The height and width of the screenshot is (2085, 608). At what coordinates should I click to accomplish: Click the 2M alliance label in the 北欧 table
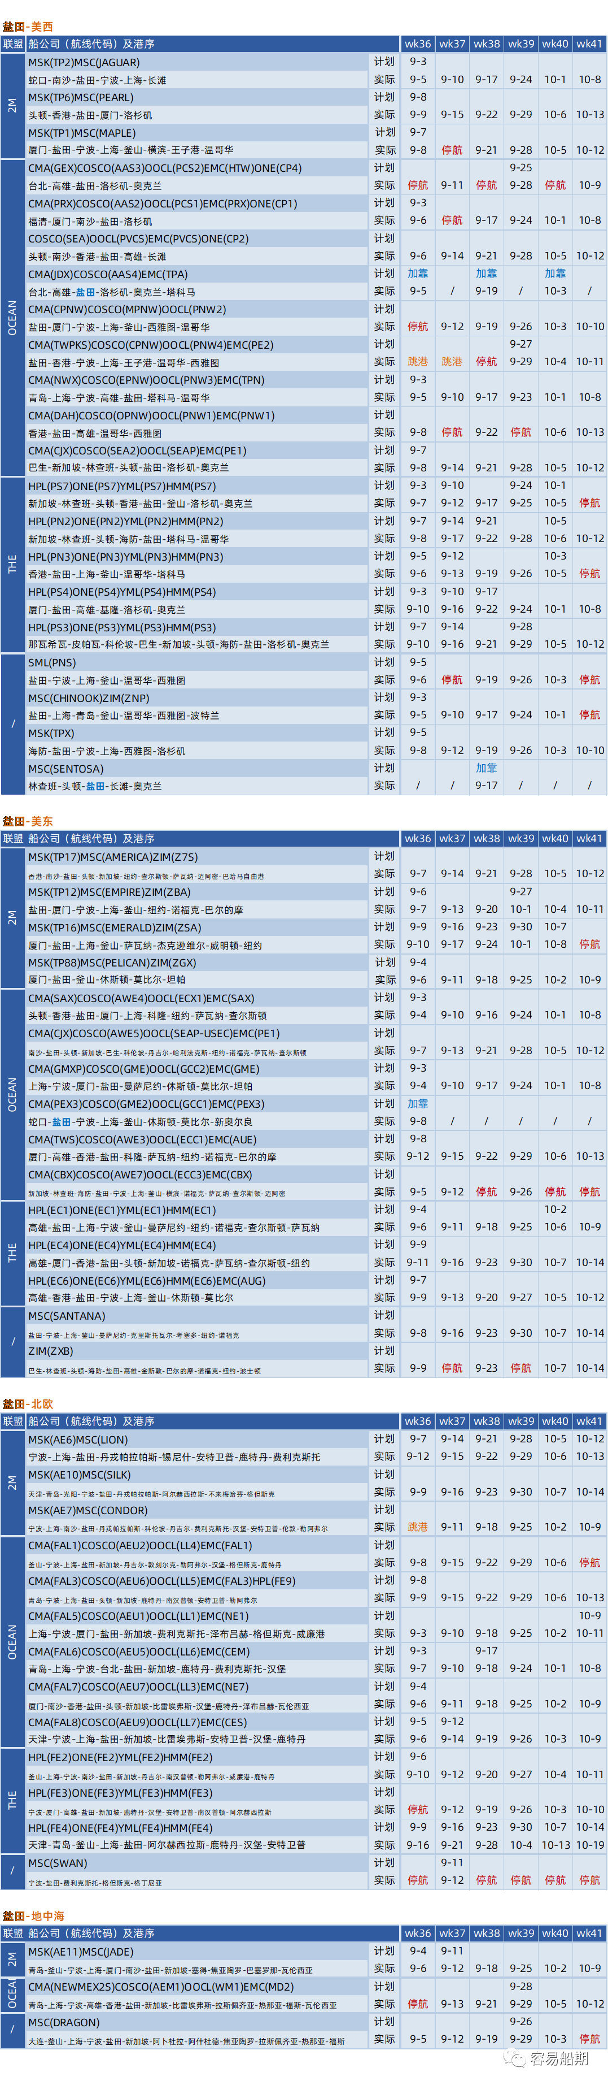pyautogui.click(x=12, y=1483)
